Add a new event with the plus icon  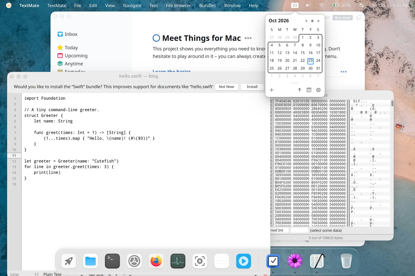[x=271, y=90]
